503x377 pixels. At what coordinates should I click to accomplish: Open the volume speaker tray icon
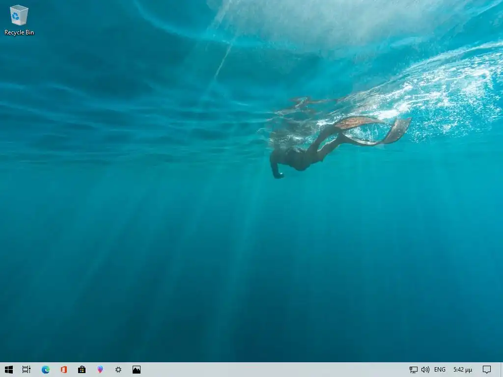[x=425, y=370]
